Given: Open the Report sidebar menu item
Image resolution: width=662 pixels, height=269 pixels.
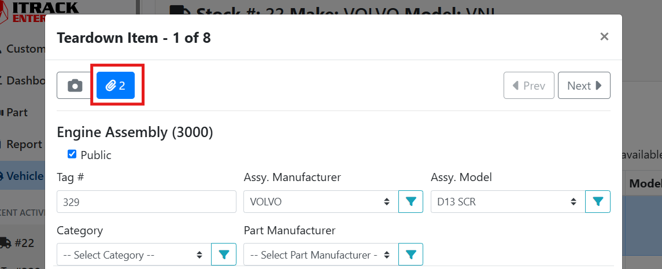Looking at the screenshot, I should point(23,144).
